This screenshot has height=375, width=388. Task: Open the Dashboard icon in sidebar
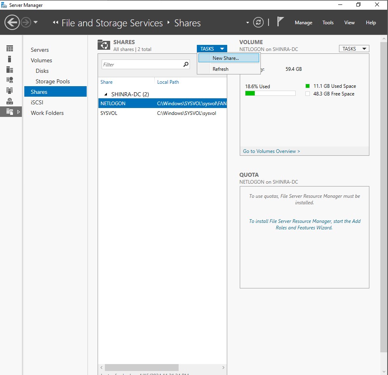(x=10, y=48)
